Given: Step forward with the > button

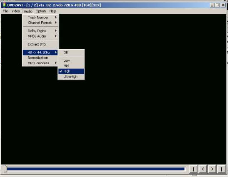Looking at the screenshot, I should click(212, 169).
